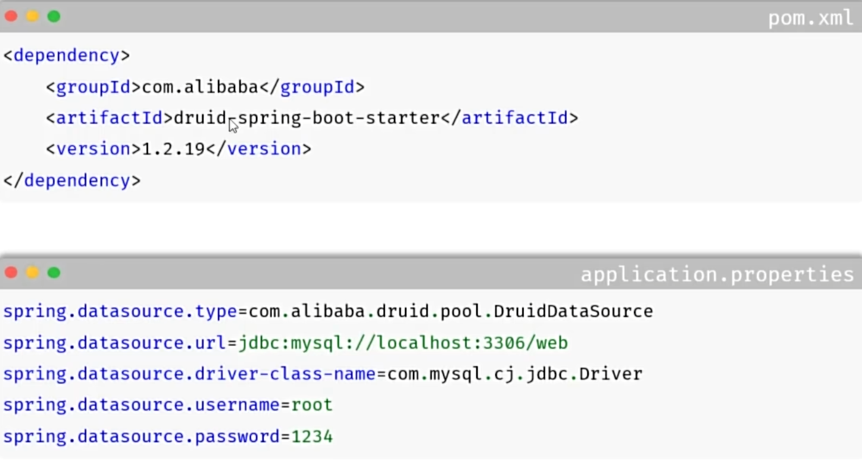Click the yellow dot in the application.properties window
Viewport: 862px width, 460px height.
[33, 273]
